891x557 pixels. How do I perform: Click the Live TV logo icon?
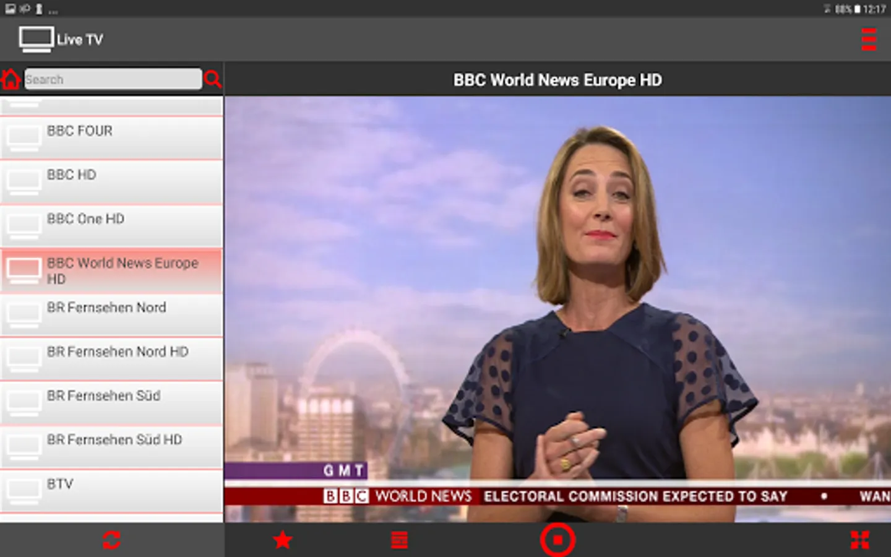(x=36, y=40)
